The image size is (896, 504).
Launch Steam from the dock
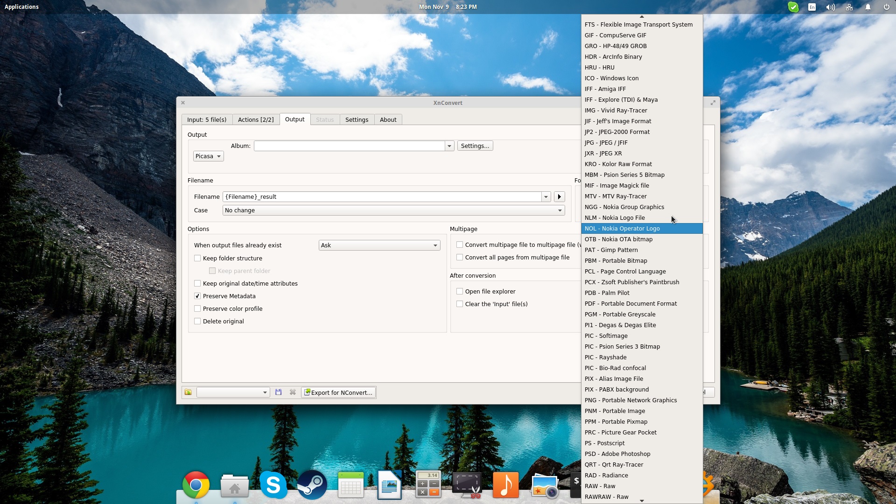click(312, 485)
